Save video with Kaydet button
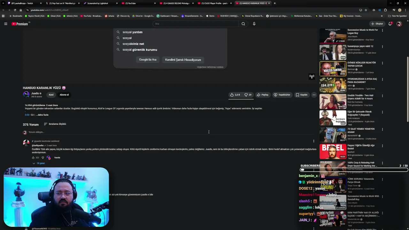This screenshot has width=409, height=230. (x=302, y=95)
